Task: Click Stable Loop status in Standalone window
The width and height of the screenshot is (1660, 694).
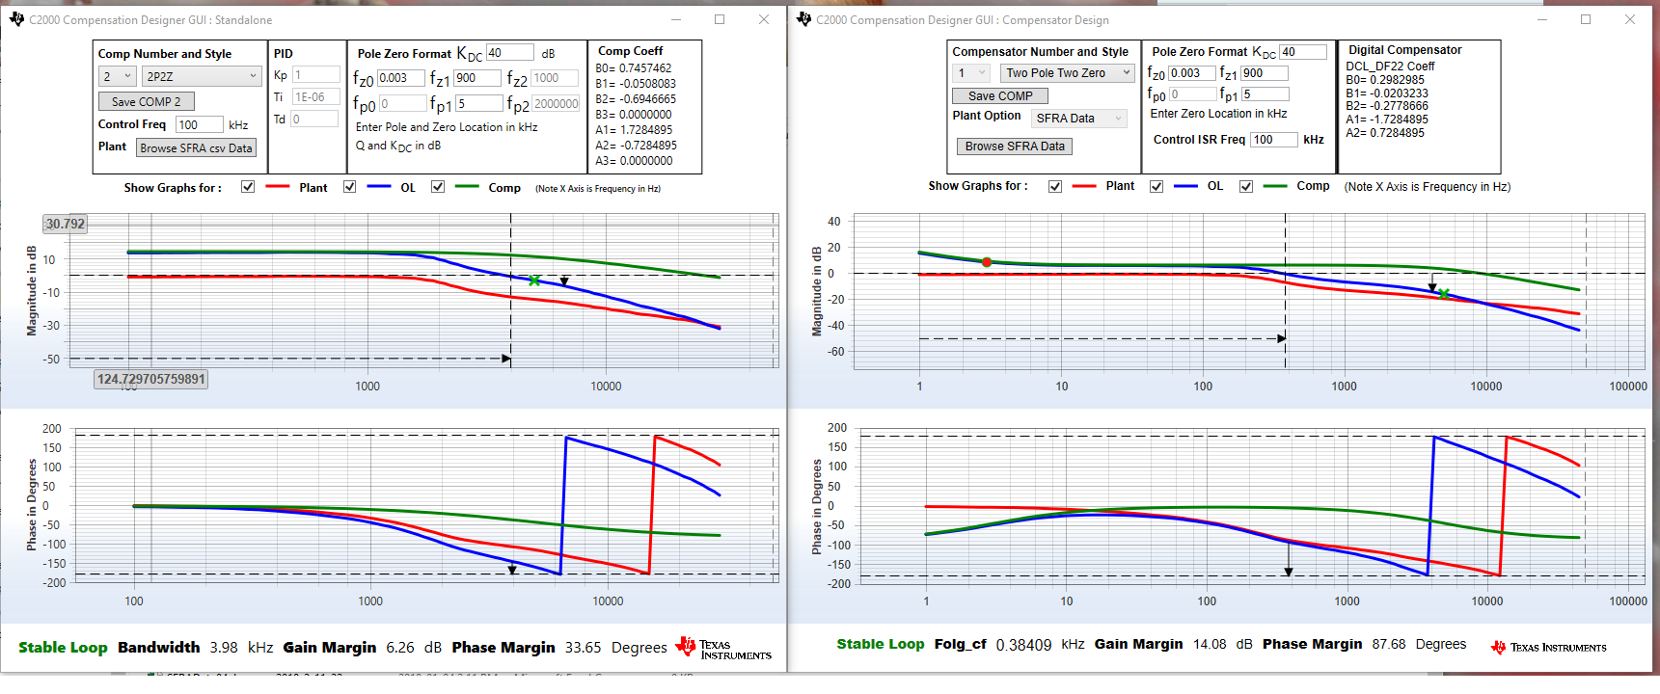Action: [x=63, y=648]
